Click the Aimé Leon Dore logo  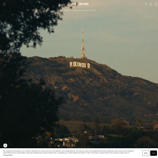(x=80, y=4)
